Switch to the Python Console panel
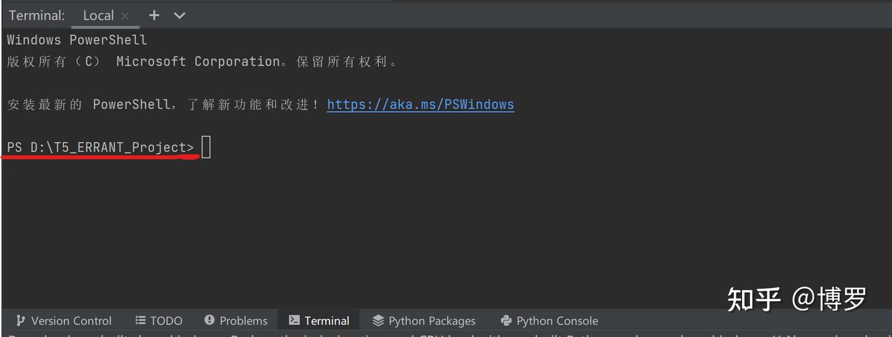892x337 pixels. click(x=557, y=321)
